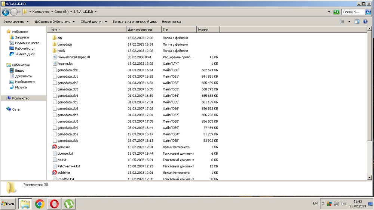Open the volume speaker tray icon

tap(343, 204)
